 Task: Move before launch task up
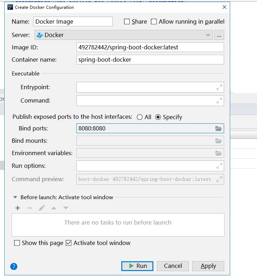pos(54,208)
